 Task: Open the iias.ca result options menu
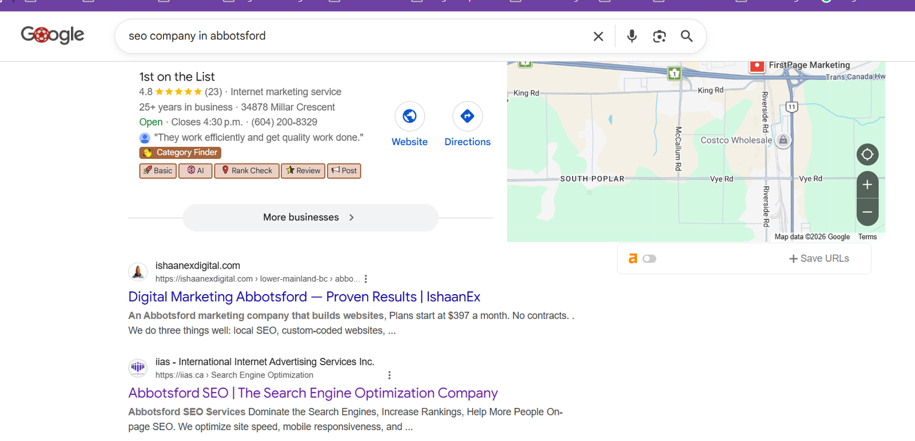pyautogui.click(x=389, y=375)
